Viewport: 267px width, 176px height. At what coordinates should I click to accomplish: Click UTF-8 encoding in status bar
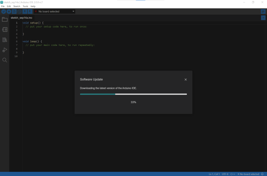225,174
